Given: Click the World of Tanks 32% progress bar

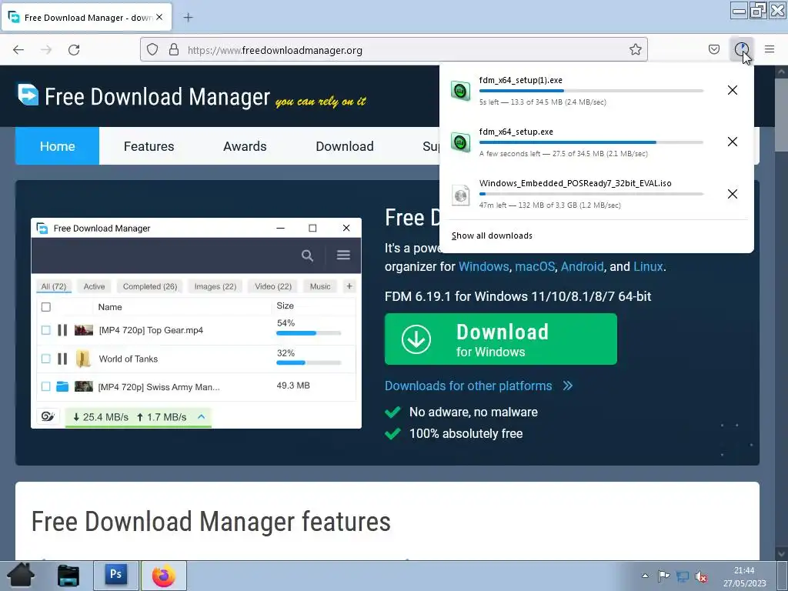Looking at the screenshot, I should click(309, 362).
